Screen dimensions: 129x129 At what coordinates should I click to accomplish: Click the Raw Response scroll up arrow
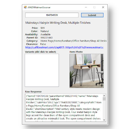click(104, 96)
